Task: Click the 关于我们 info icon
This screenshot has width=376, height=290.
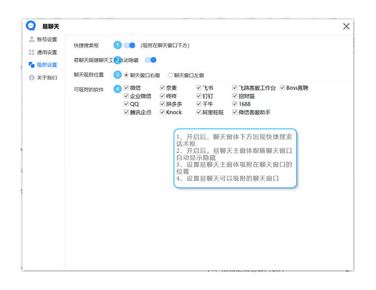Action: (x=31, y=77)
